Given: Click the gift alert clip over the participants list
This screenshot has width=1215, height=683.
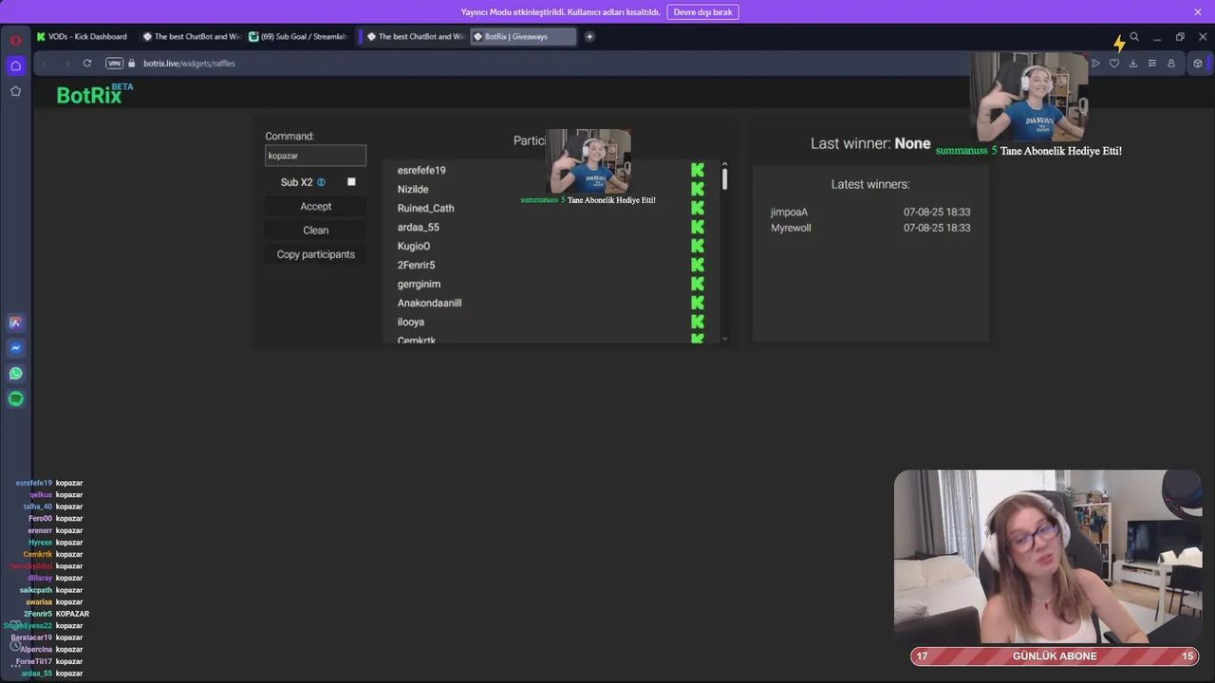Looking at the screenshot, I should 589,161.
